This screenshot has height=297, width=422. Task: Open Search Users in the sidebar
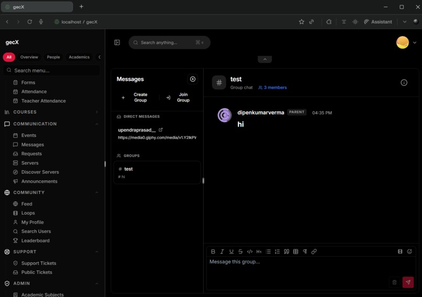click(36, 232)
